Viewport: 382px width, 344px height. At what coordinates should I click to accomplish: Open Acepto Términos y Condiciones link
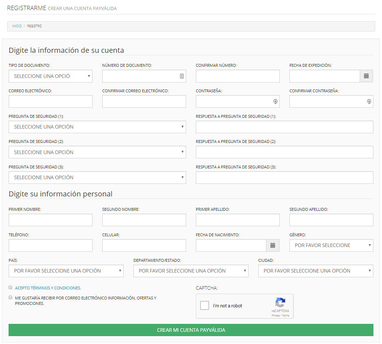tap(48, 288)
